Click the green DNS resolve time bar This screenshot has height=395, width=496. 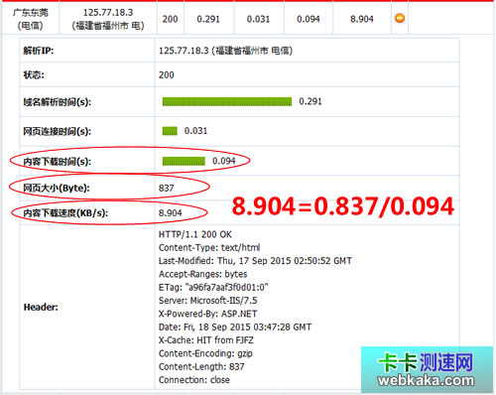(x=227, y=101)
